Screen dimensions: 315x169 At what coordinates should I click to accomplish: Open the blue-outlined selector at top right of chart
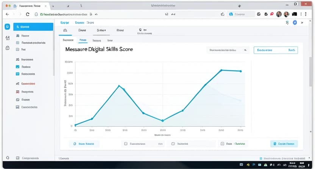point(275,50)
